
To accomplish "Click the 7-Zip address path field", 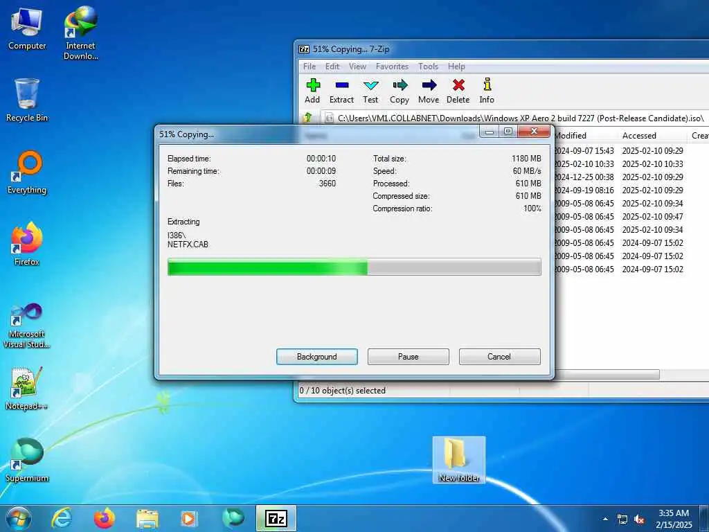I will [x=515, y=118].
